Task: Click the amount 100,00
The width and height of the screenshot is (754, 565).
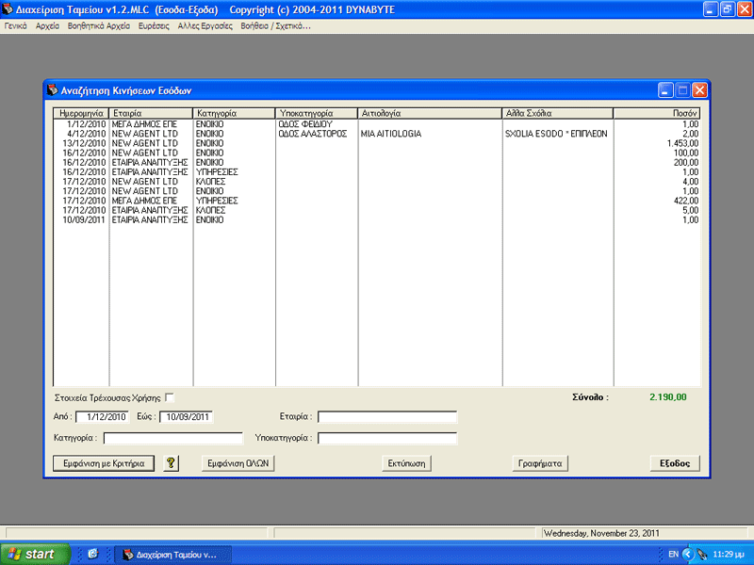Action: pyautogui.click(x=686, y=153)
